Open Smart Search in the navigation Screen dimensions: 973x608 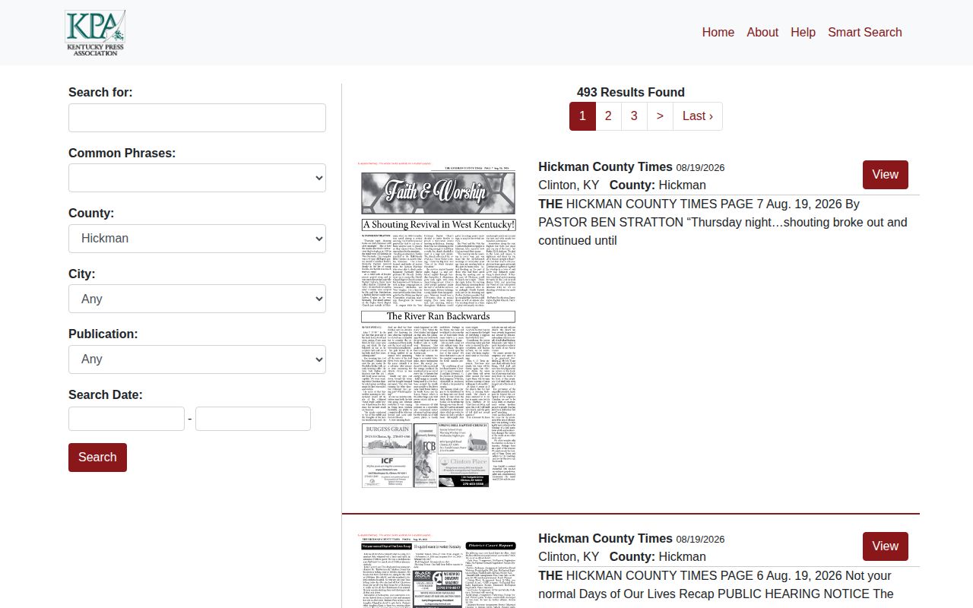(865, 32)
